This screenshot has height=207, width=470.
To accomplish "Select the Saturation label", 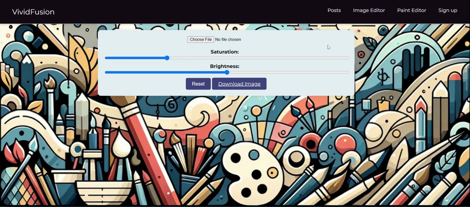I will tap(225, 52).
